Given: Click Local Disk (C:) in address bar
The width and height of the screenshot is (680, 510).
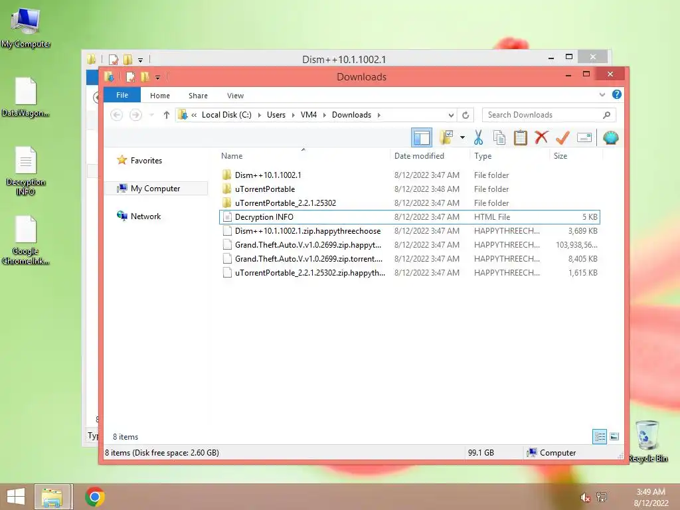Looking at the screenshot, I should [226, 115].
